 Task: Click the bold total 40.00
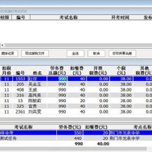[x=103, y=144]
